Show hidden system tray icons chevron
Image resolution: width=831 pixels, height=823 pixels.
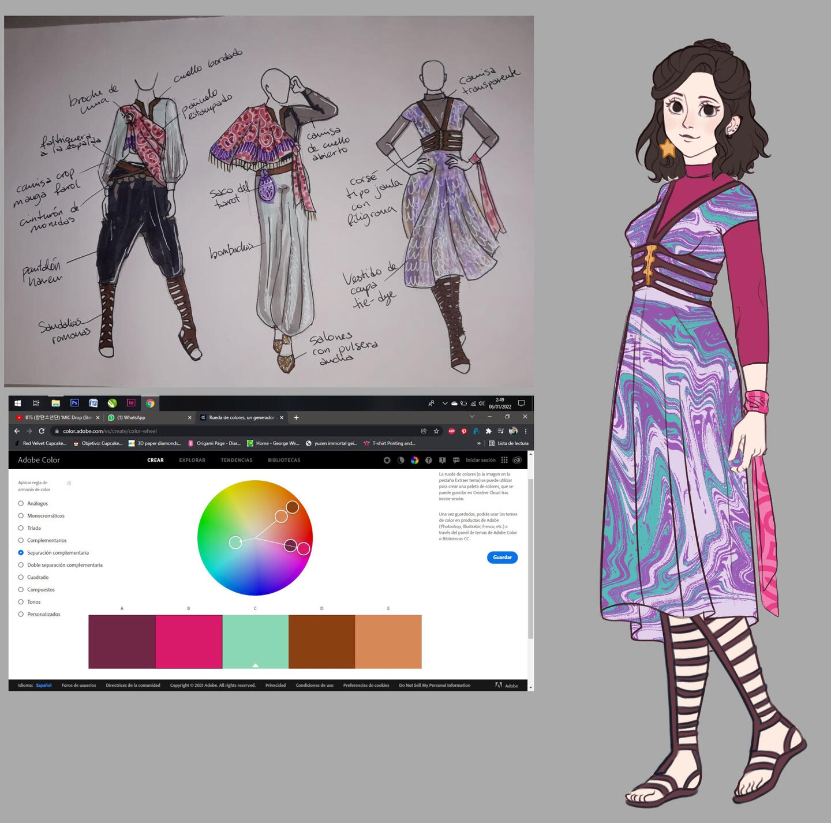[444, 403]
